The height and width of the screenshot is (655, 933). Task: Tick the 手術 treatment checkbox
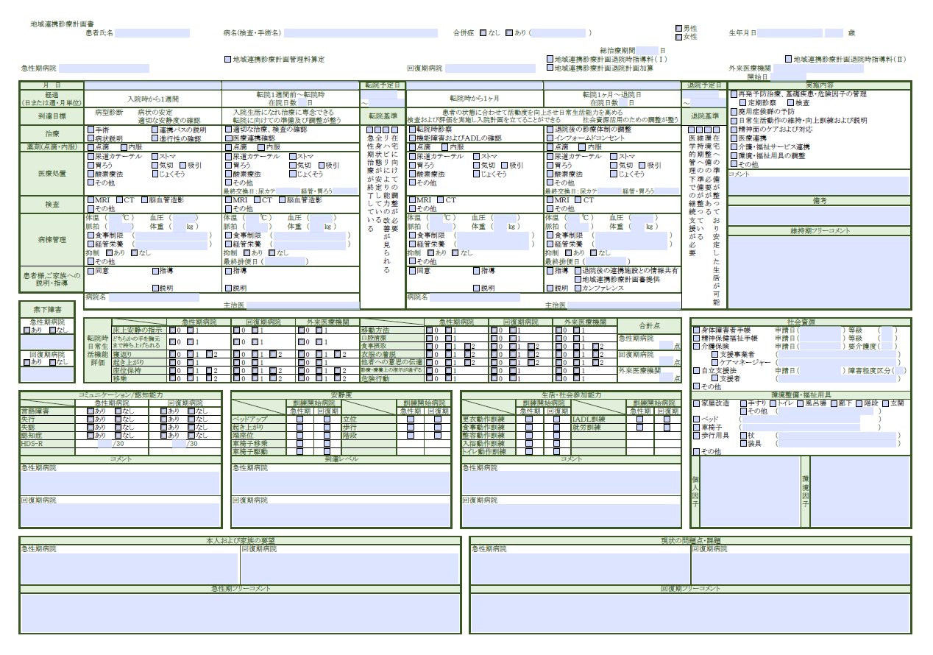[90, 130]
